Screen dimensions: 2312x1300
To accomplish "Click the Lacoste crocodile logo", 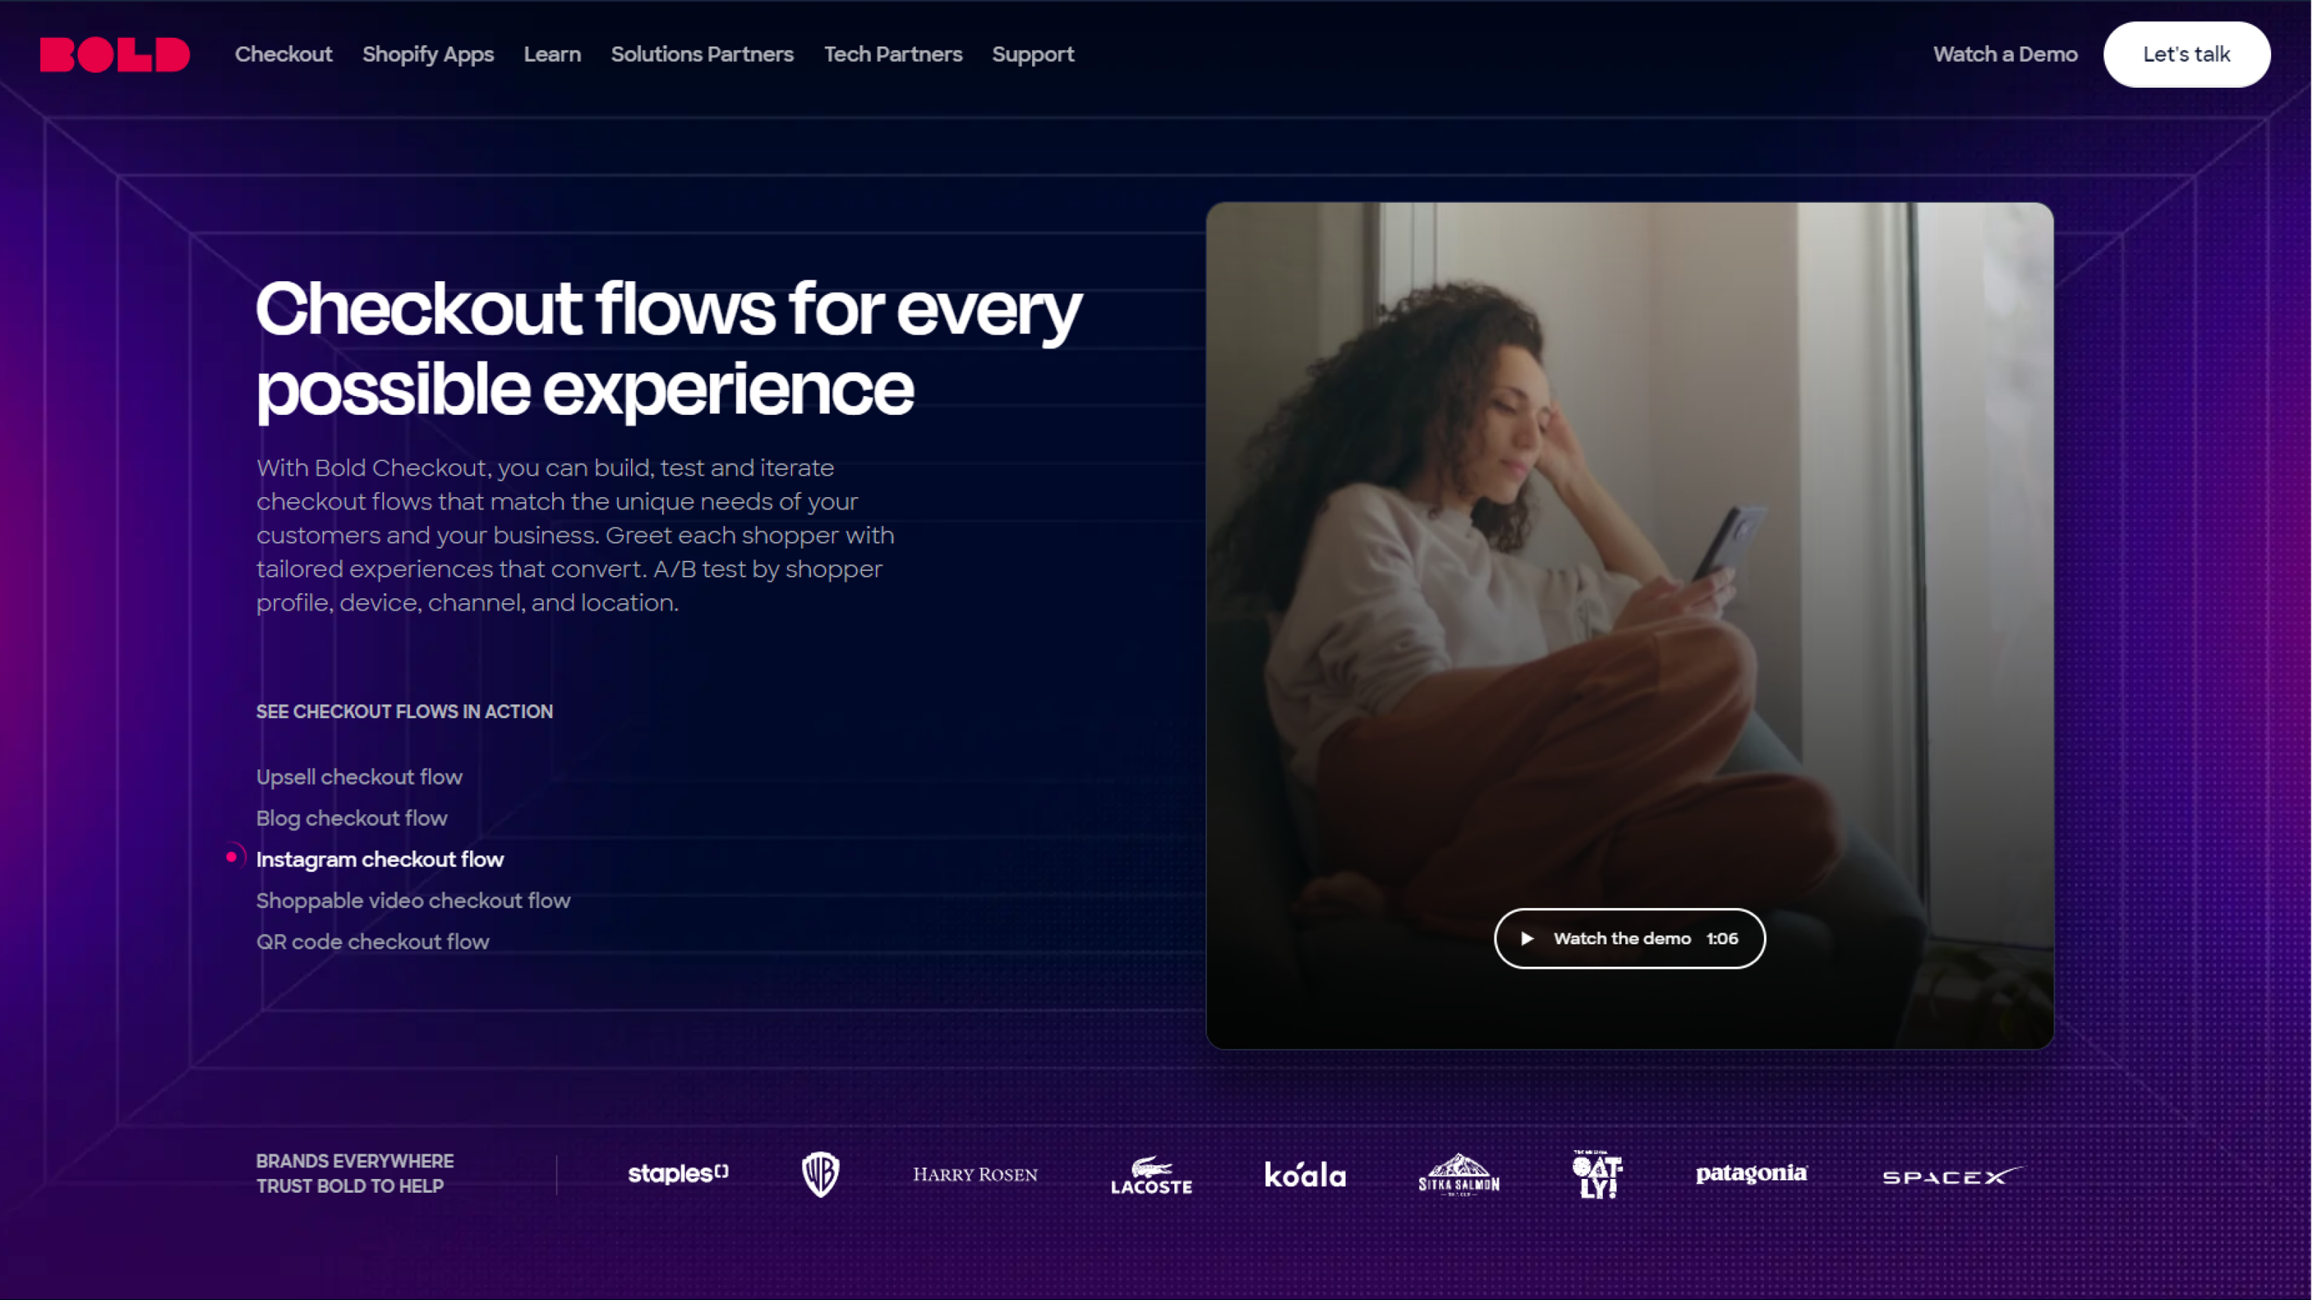I will 1152,1174.
